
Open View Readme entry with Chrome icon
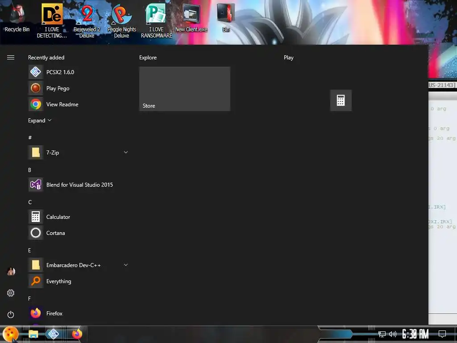pyautogui.click(x=79, y=104)
